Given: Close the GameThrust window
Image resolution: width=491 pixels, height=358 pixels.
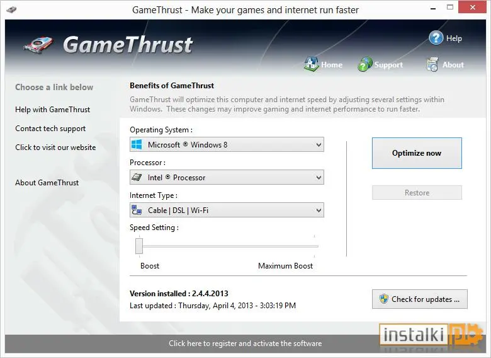Looking at the screenshot, I should (473, 7).
